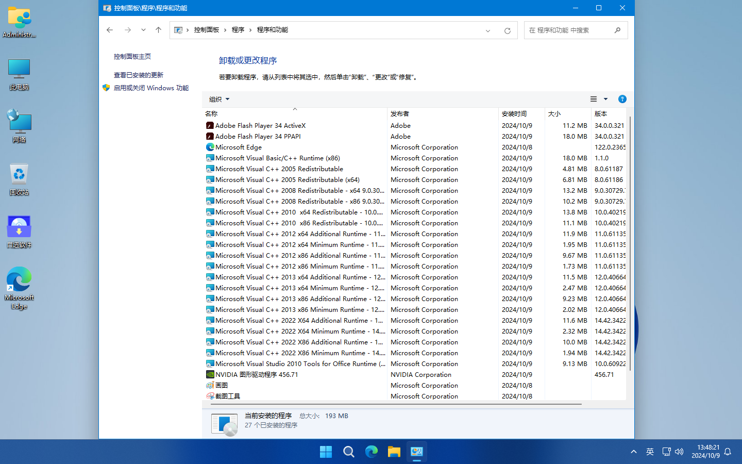
Task: Sort by 版本 column header
Action: click(x=609, y=113)
